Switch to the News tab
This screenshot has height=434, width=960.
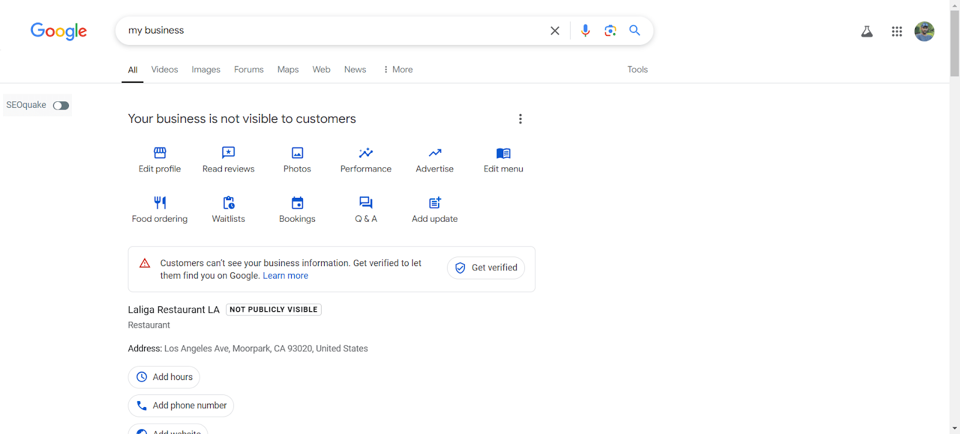355,70
